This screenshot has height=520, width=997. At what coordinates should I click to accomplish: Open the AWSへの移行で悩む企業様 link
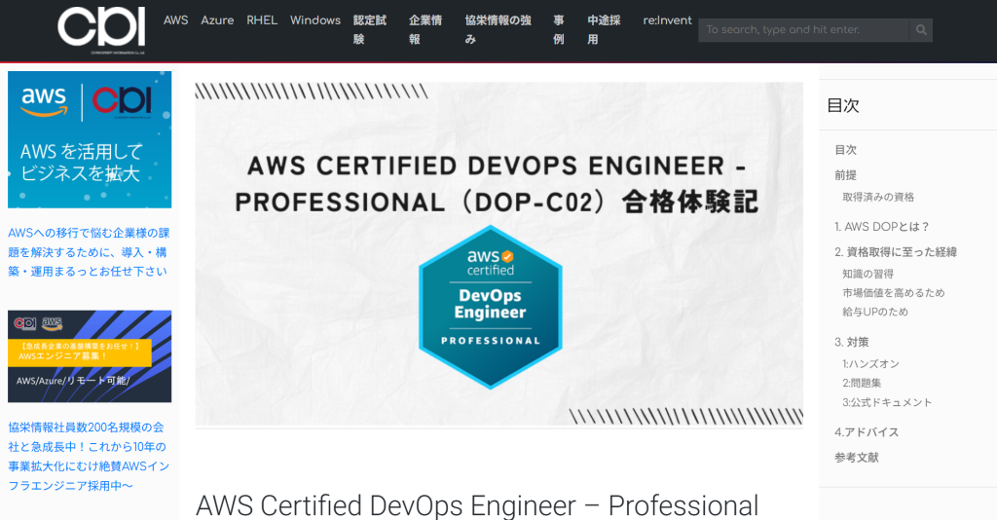[x=89, y=252]
